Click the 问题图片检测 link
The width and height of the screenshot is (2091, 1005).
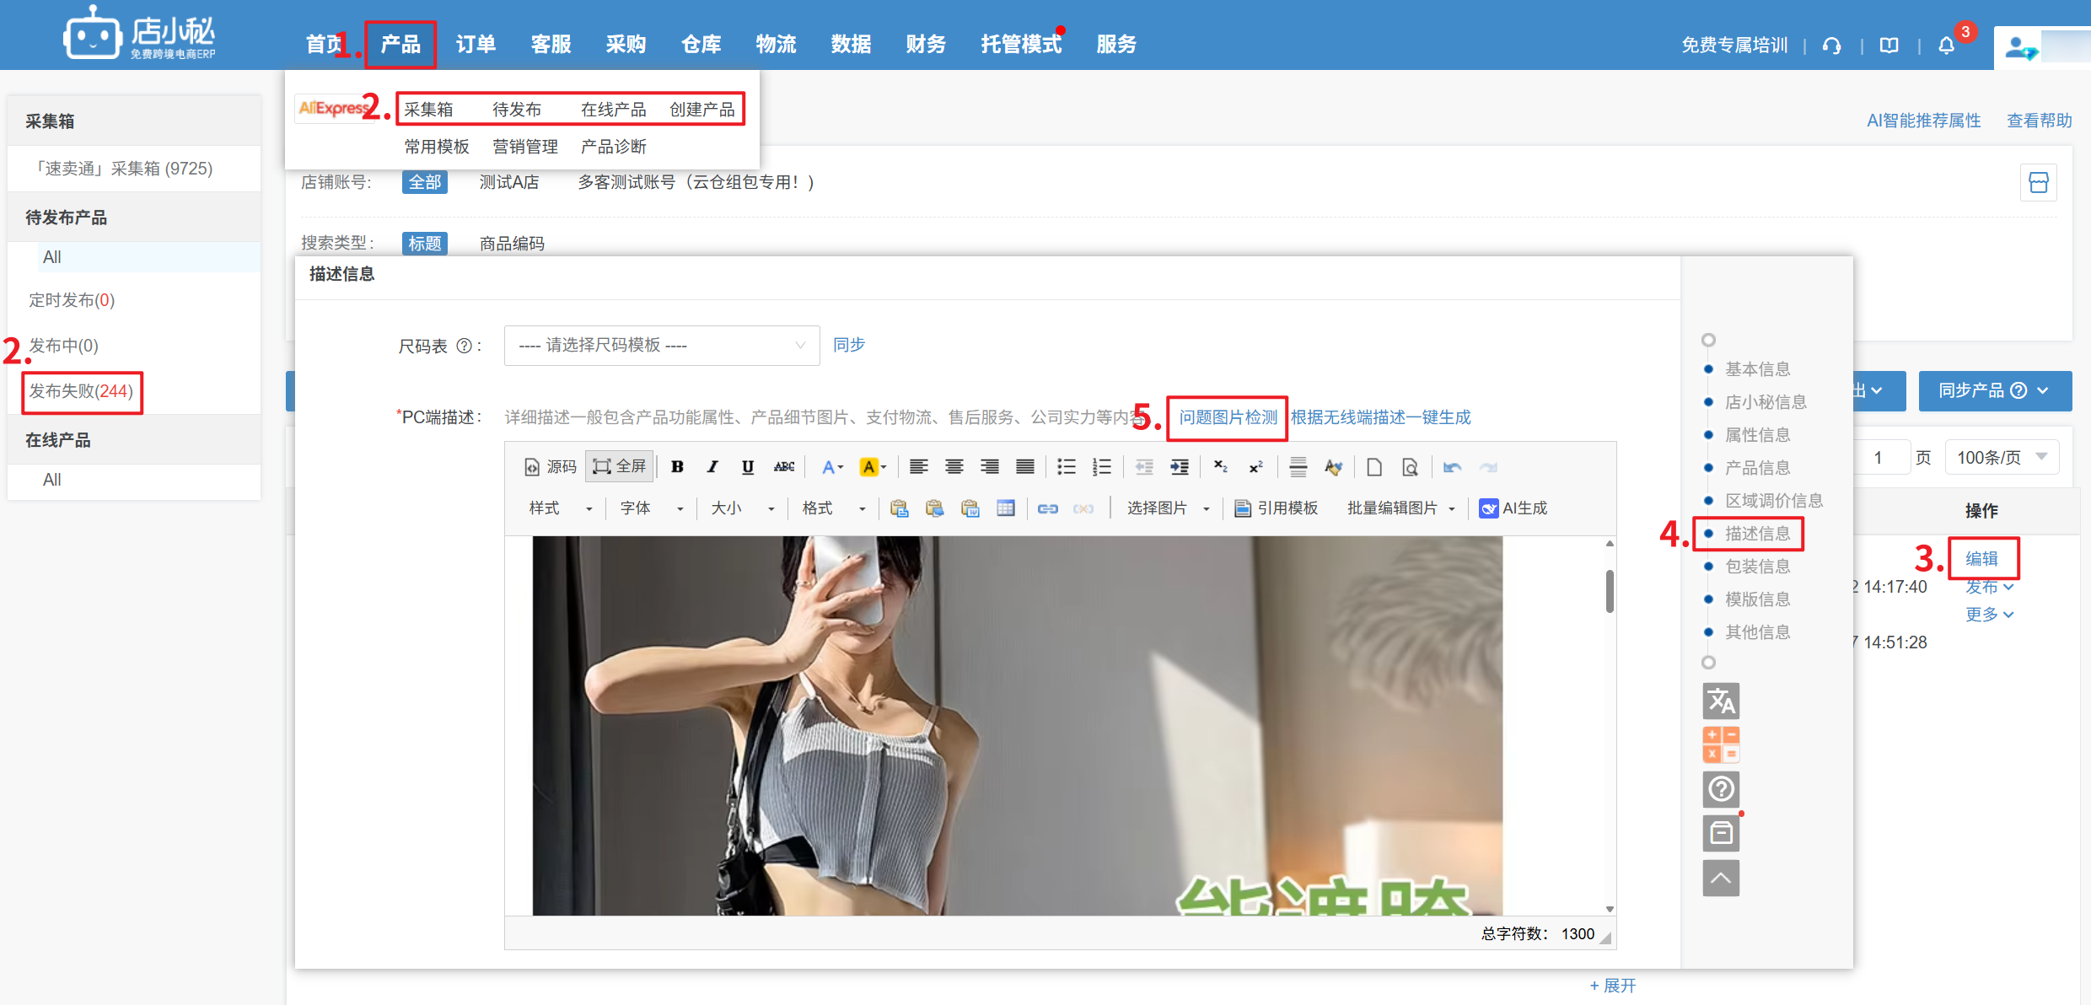(x=1228, y=417)
